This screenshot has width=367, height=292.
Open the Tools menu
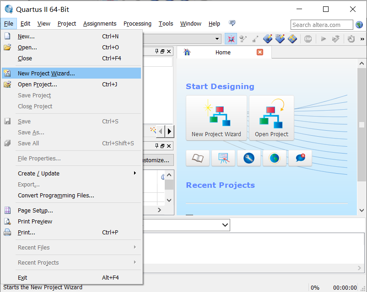(x=166, y=24)
